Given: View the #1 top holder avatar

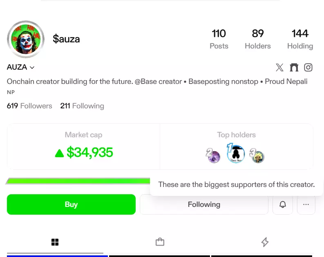Looking at the screenshot, I should [236, 154].
